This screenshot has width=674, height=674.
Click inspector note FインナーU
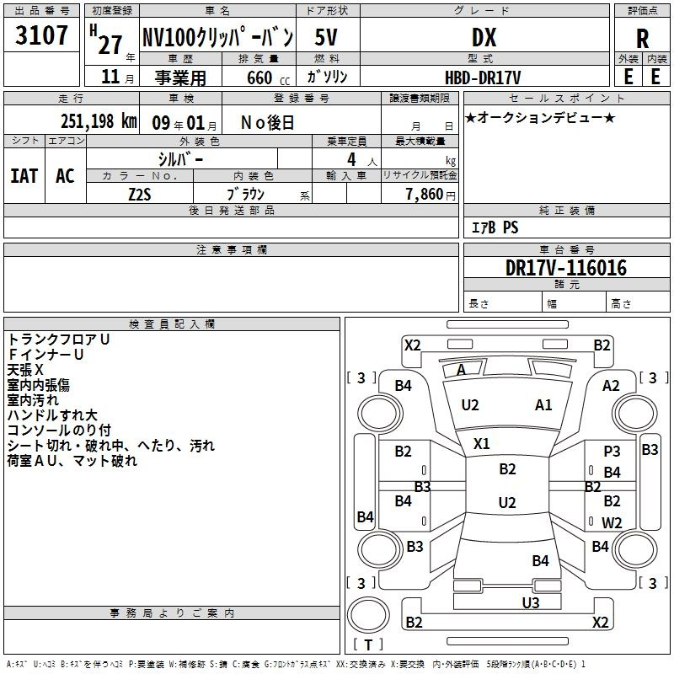[x=45, y=354]
